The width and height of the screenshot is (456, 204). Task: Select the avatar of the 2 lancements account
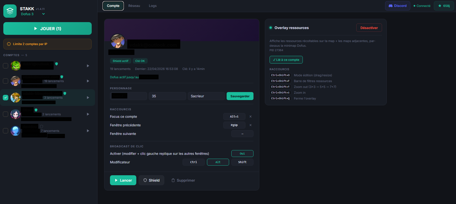16,114
